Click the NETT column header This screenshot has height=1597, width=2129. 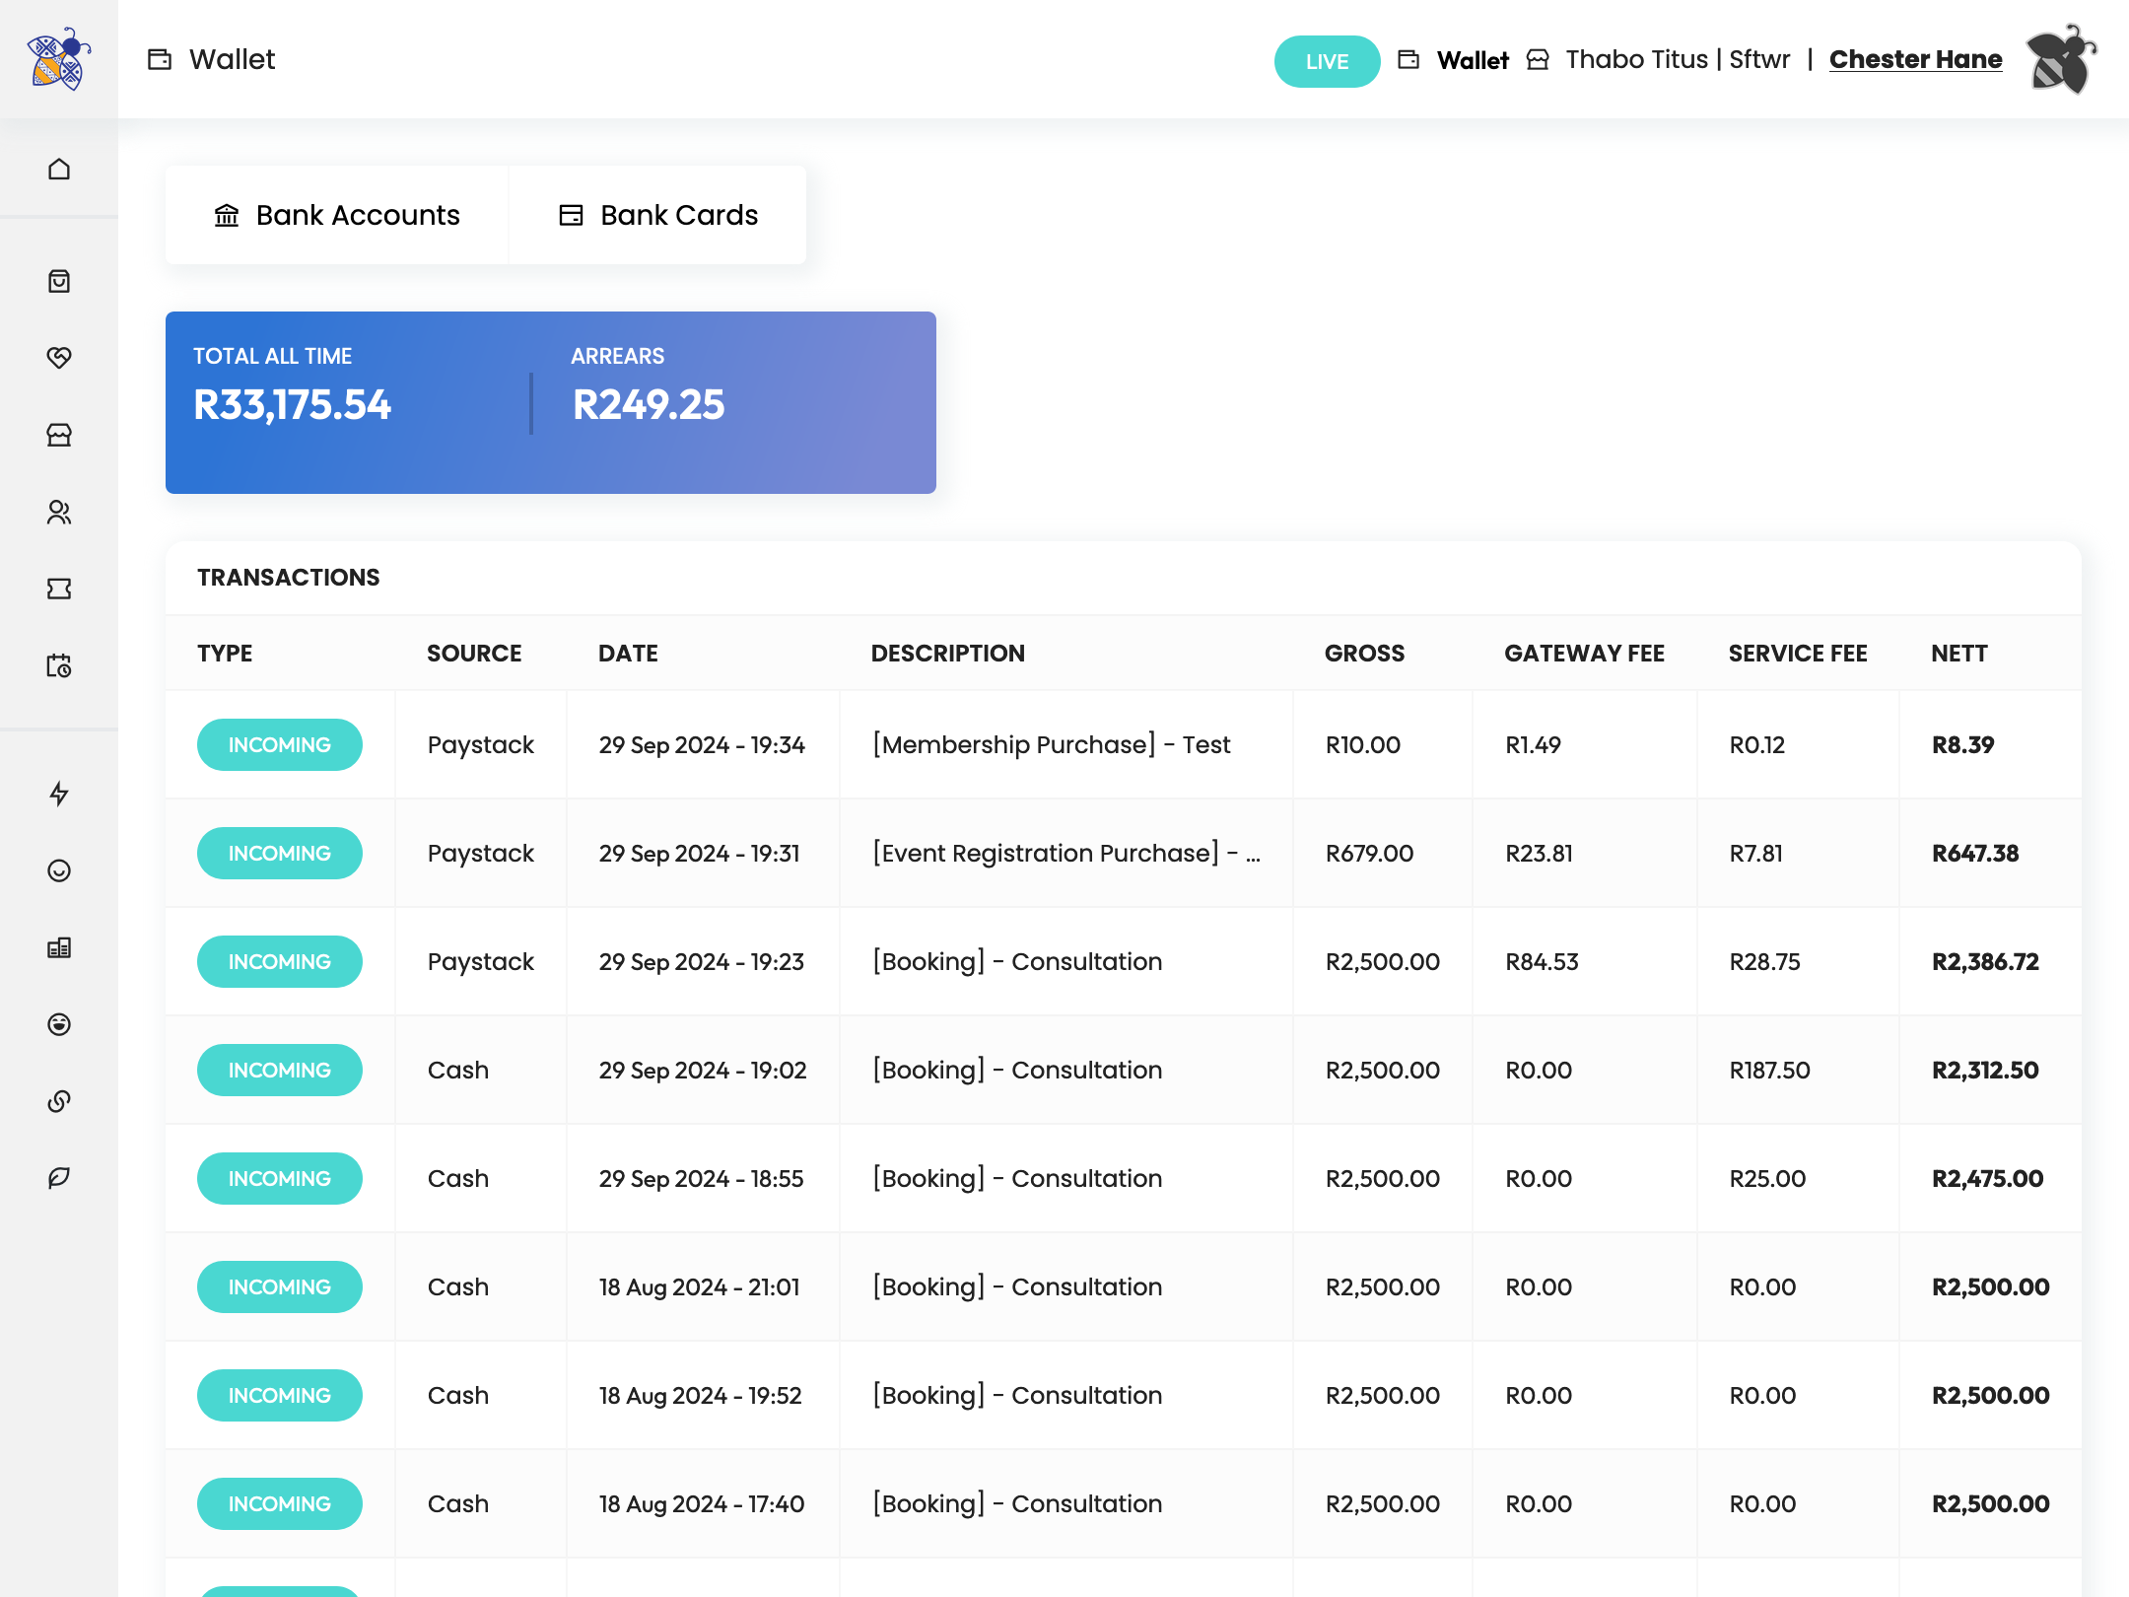pos(1959,653)
